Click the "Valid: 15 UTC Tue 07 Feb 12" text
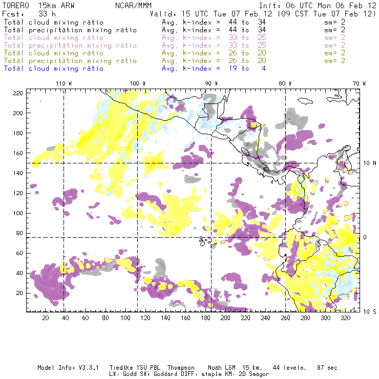The height and width of the screenshot is (379, 379). [210, 14]
